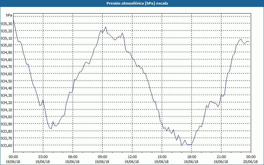Click the '934,70' pressure axis label

pos(6,67)
